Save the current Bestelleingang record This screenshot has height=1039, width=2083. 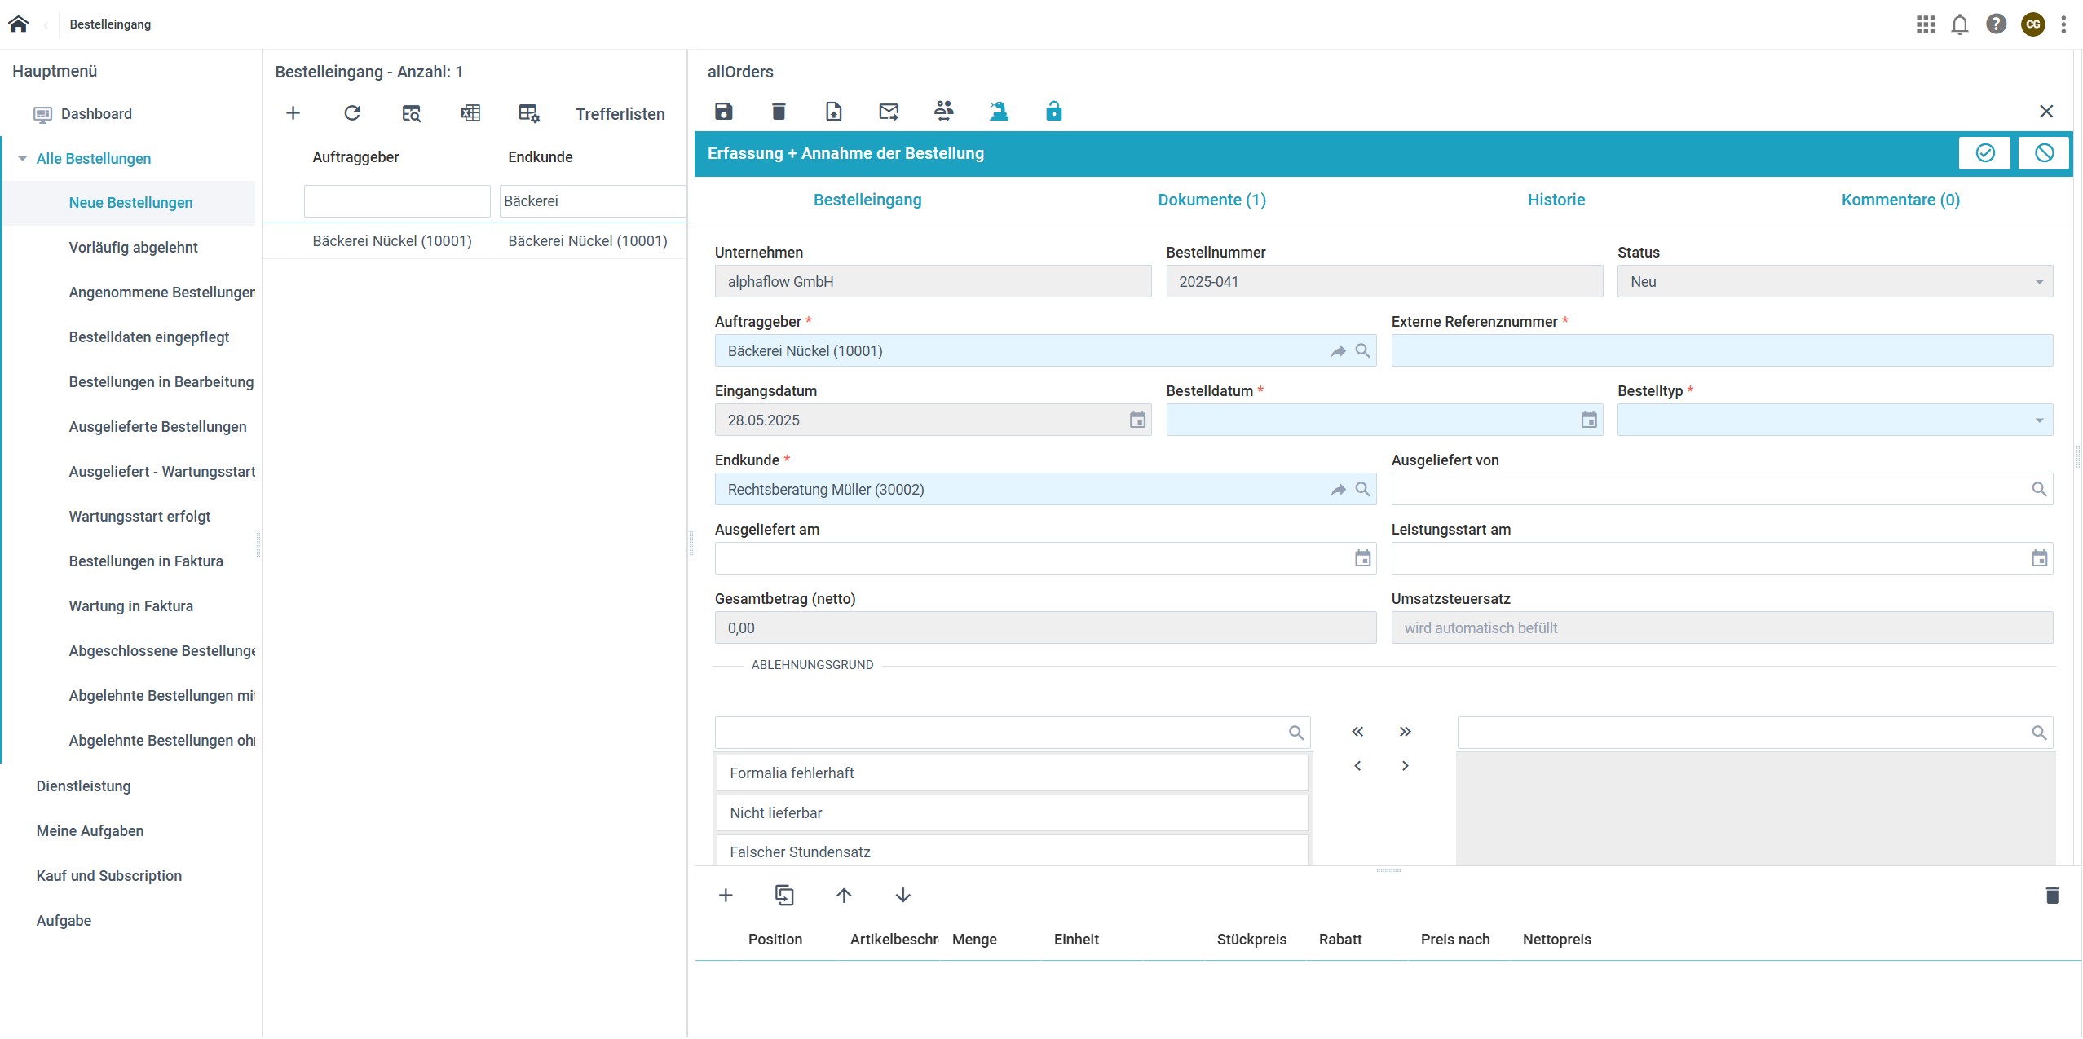click(x=724, y=111)
